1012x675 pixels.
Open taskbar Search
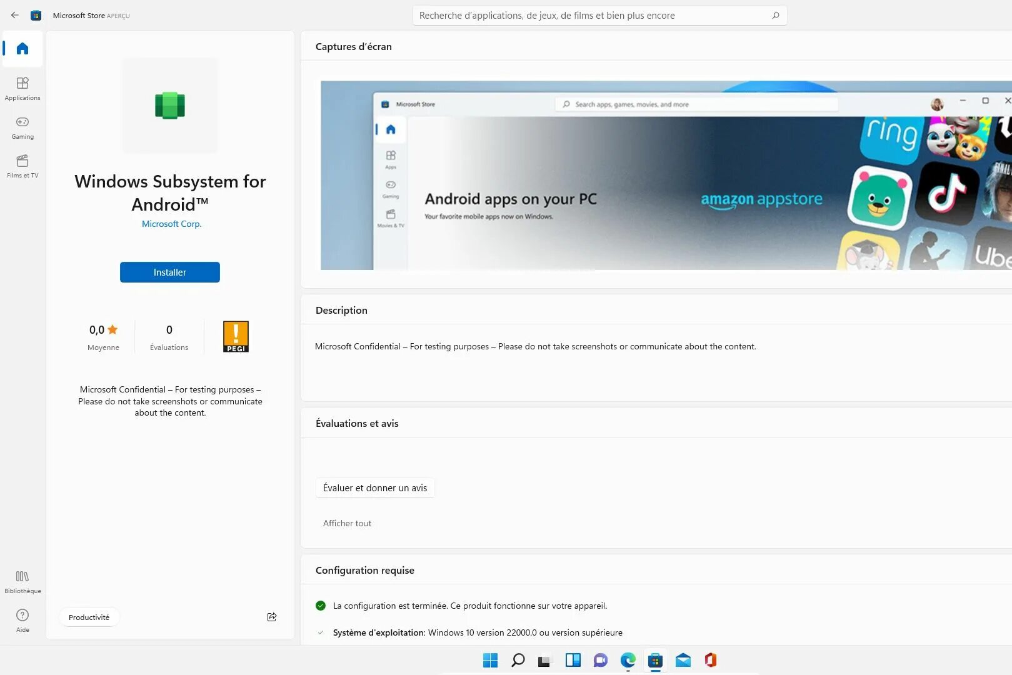(x=518, y=660)
